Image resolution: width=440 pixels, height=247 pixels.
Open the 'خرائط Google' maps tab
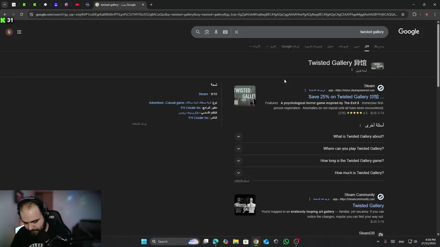(290, 46)
